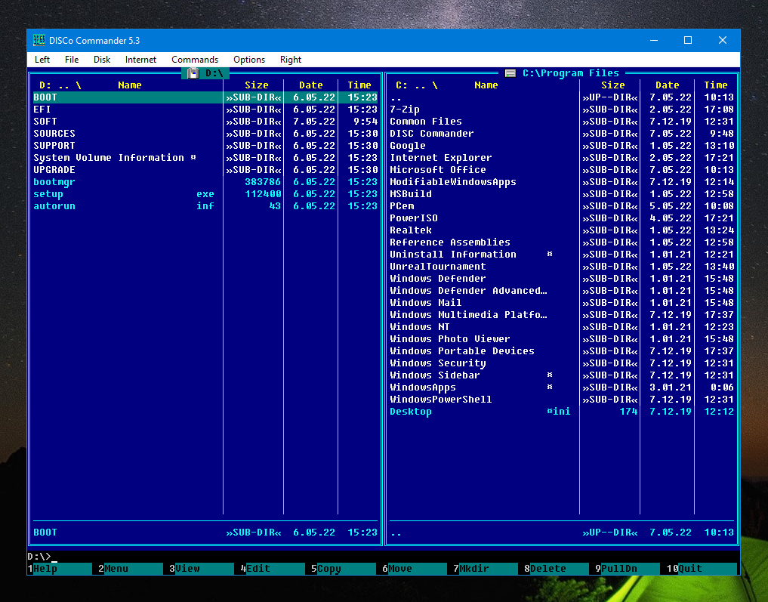This screenshot has width=768, height=602.
Task: Open the Disk menu
Action: [102, 60]
